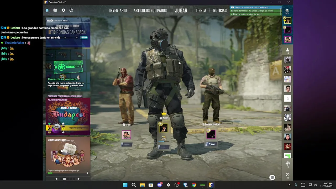Click TheLittleFaker's name in the chat overlay
The image size is (336, 189).
tap(14, 43)
